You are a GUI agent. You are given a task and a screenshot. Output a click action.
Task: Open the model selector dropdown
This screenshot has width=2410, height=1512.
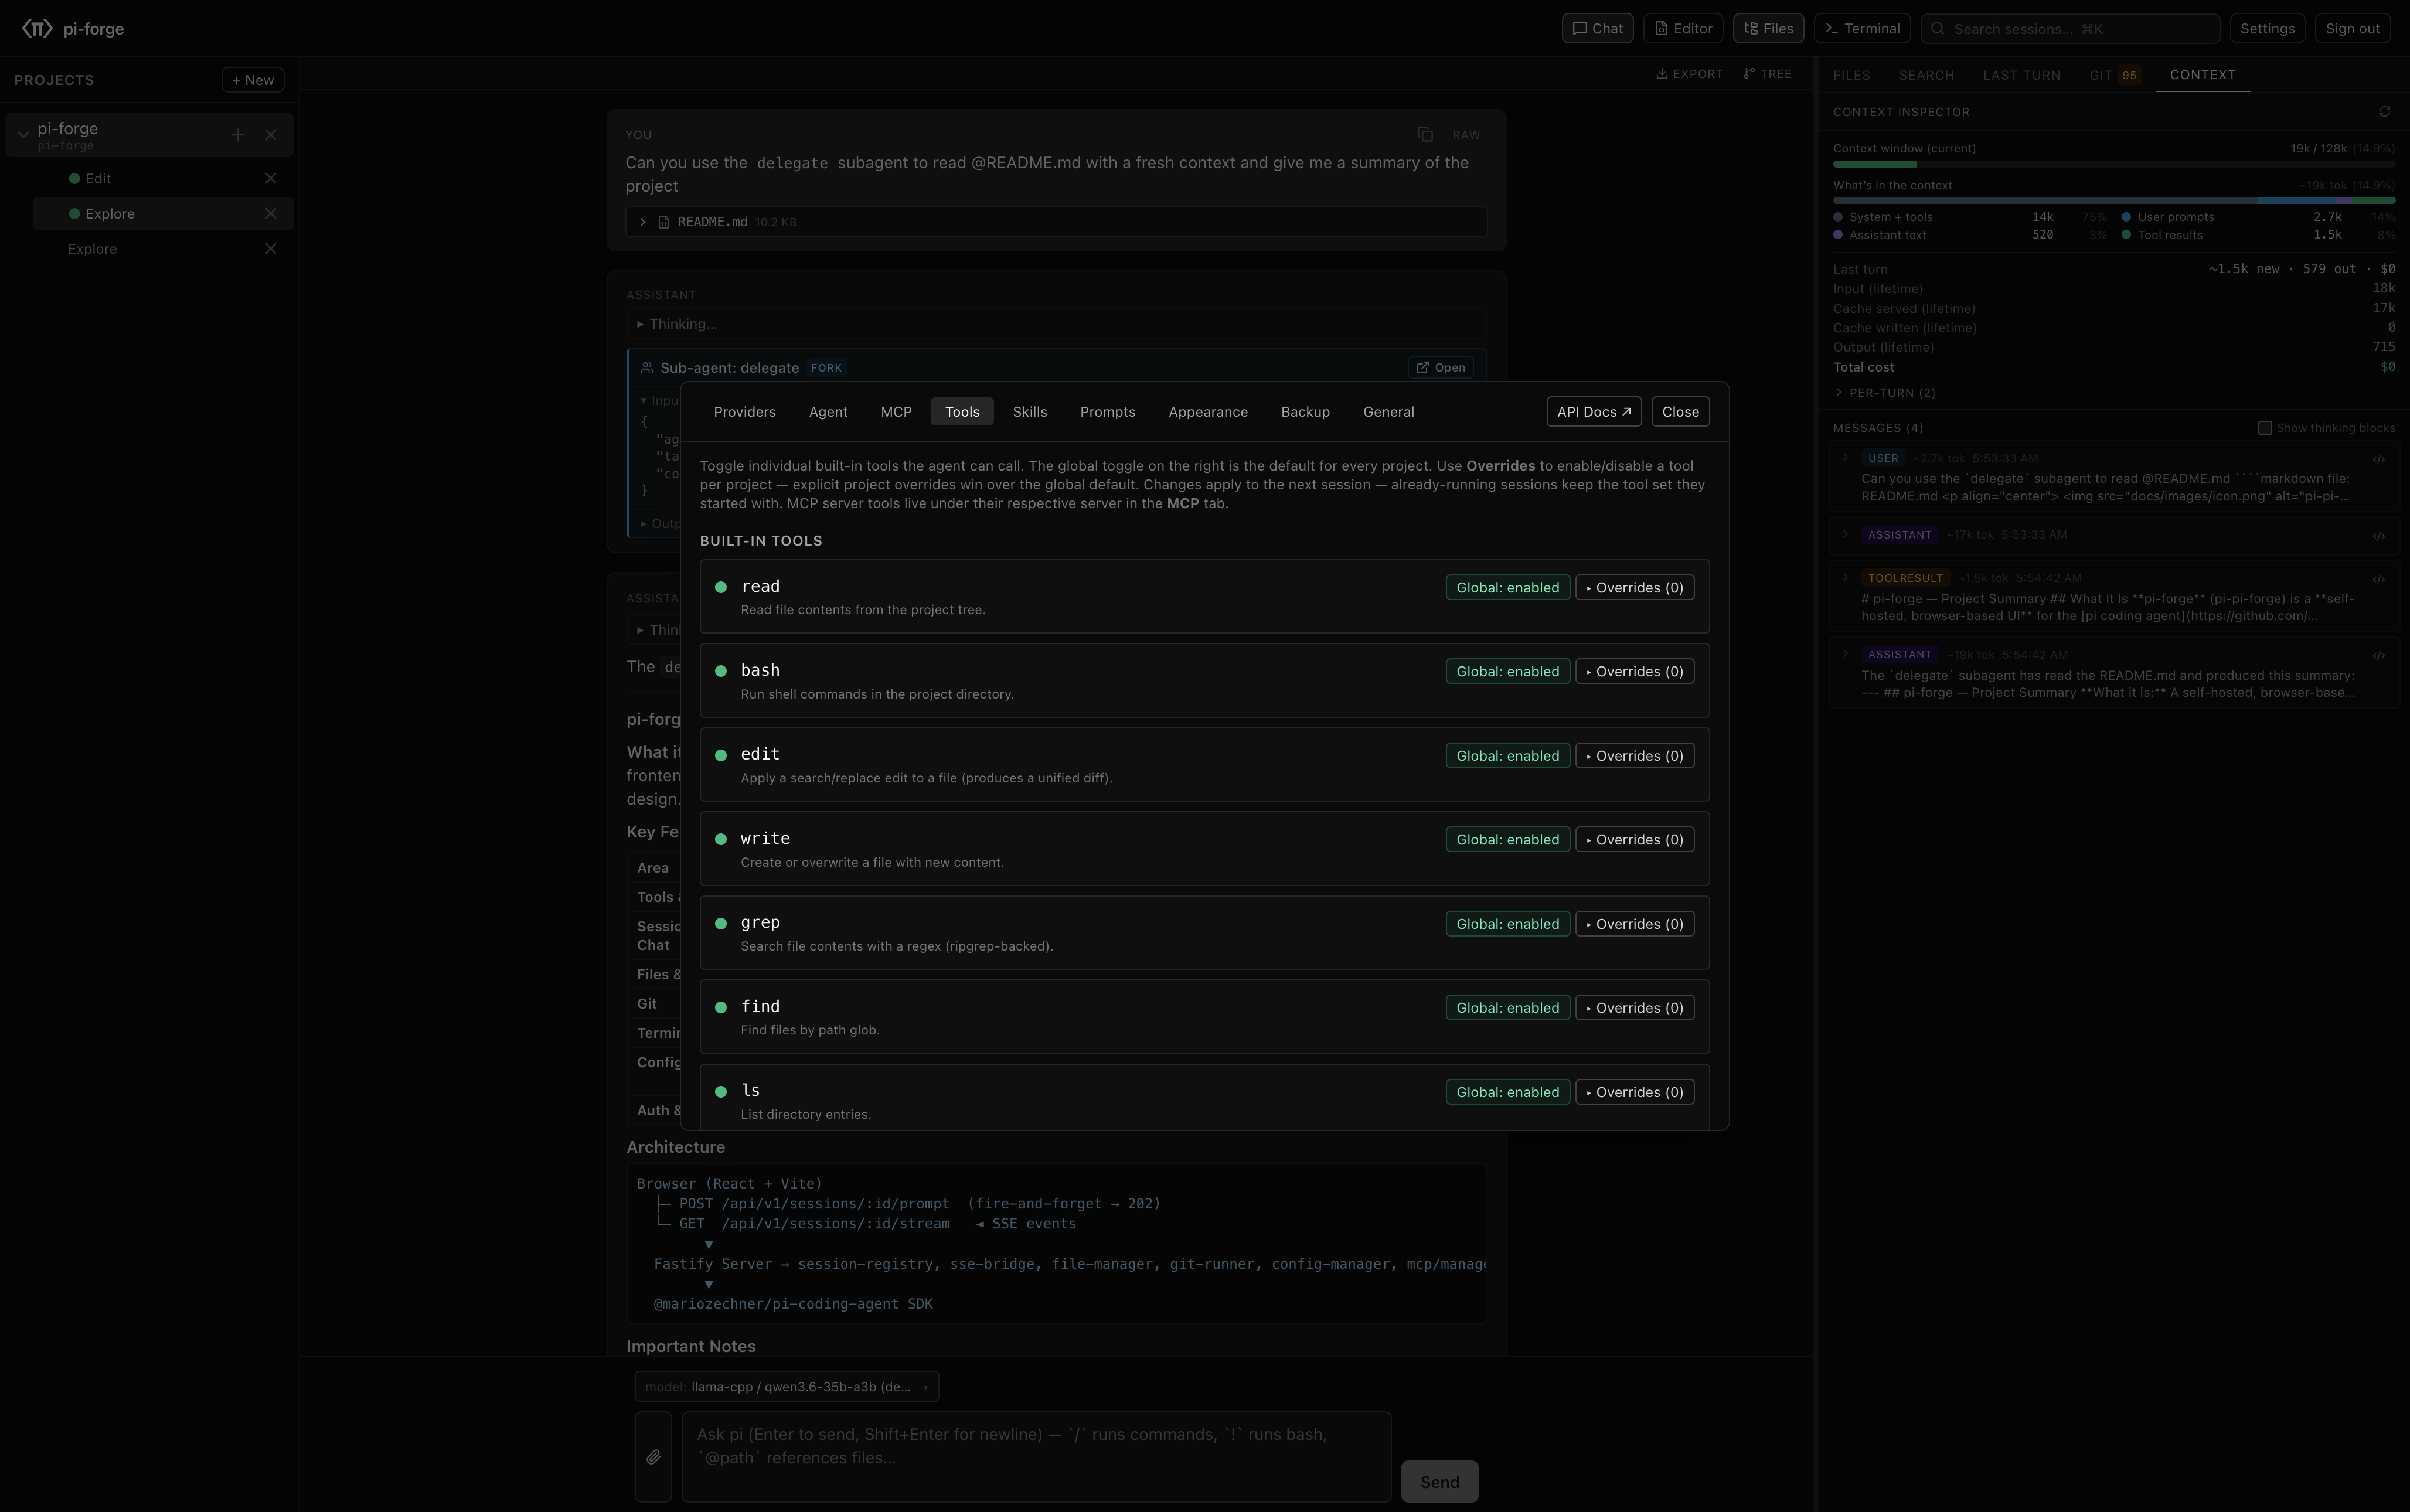[x=786, y=1387]
